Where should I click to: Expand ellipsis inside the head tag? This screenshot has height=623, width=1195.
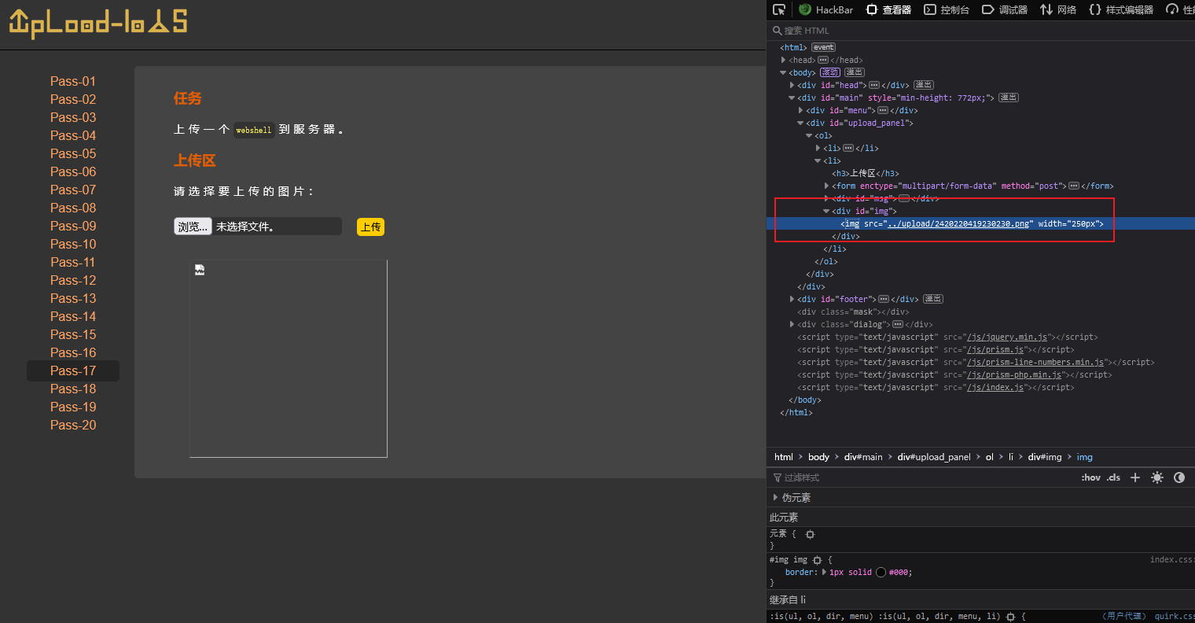click(x=823, y=60)
